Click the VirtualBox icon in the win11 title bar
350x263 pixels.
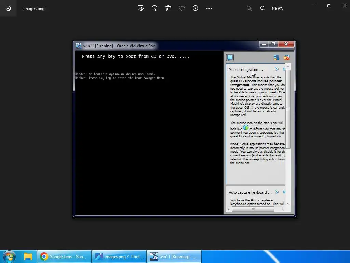79,46
